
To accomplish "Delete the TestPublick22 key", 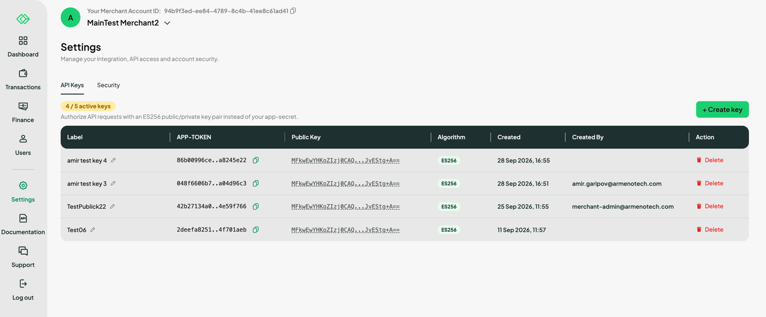I will click(710, 206).
